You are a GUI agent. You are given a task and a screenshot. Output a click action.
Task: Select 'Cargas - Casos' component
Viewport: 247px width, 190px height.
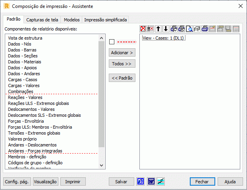[x=23, y=80]
